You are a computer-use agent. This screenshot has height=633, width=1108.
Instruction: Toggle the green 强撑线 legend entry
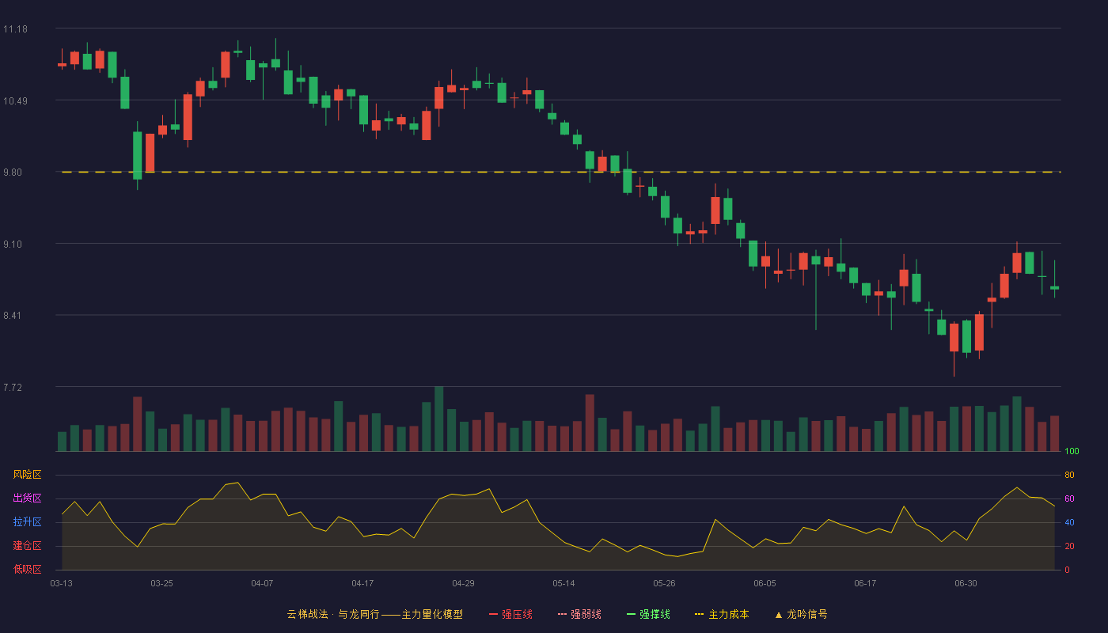(x=648, y=614)
